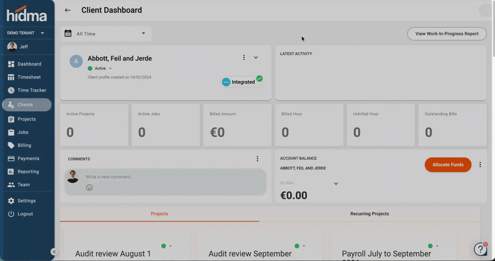Click Jeff's profile avatar
This screenshot has width=495, height=261.
(12, 47)
